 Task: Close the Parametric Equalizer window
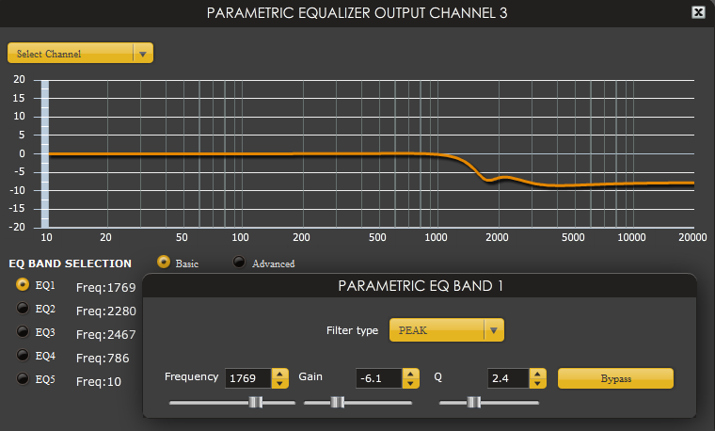coord(698,12)
